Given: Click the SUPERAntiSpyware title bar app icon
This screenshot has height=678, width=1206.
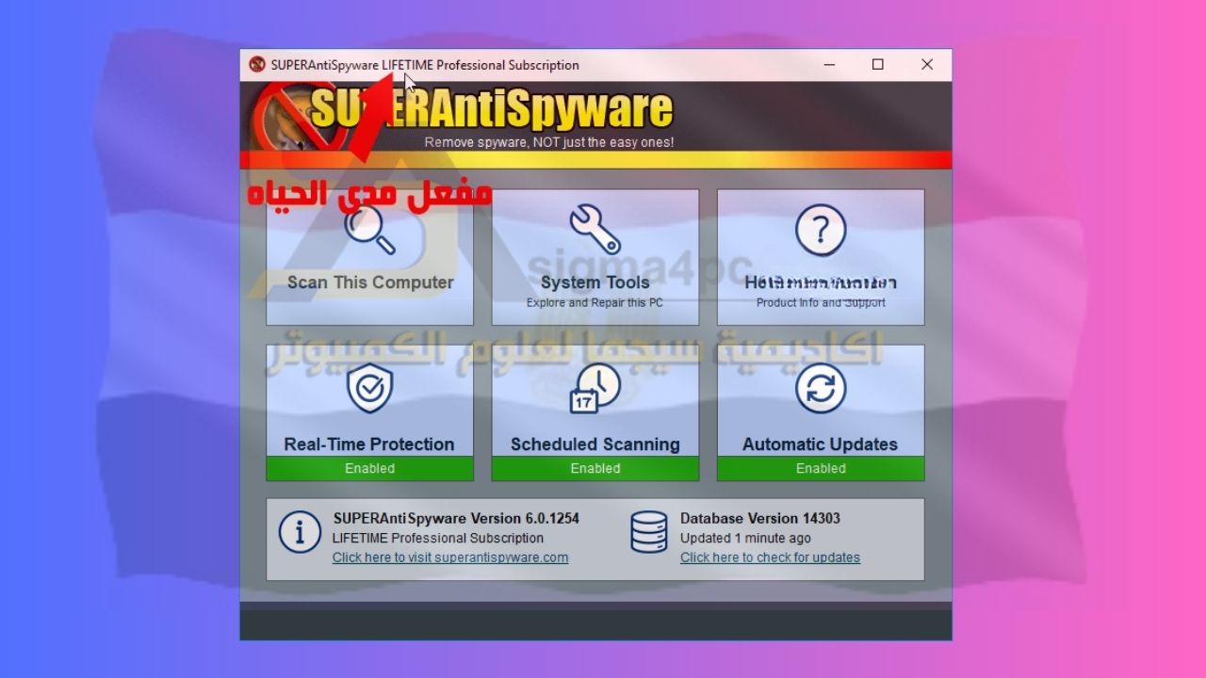Looking at the screenshot, I should 257,65.
